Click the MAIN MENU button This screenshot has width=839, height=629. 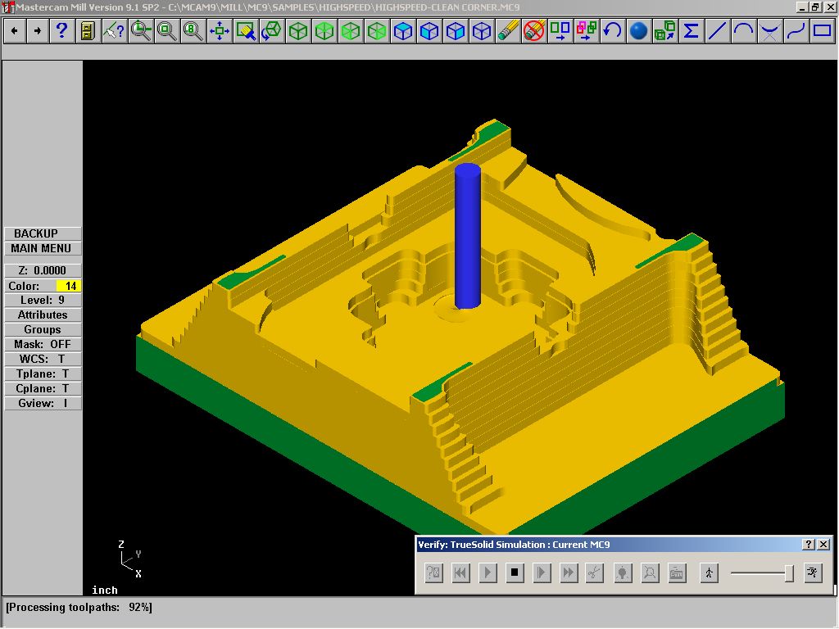(x=43, y=249)
